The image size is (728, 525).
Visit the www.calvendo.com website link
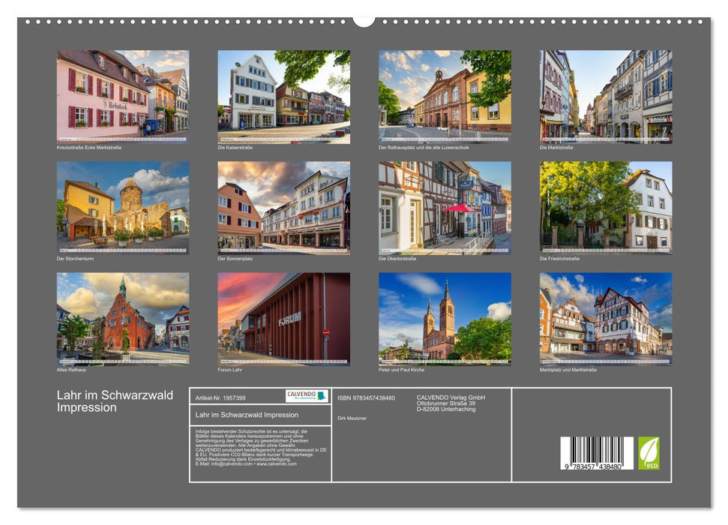coord(275,463)
